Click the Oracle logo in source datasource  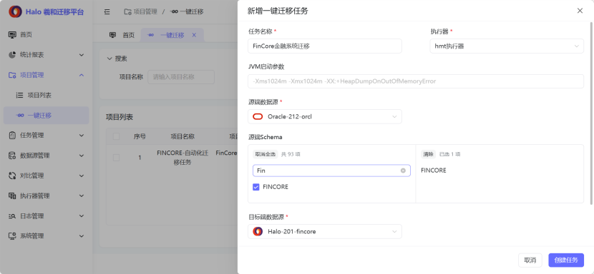(x=258, y=117)
